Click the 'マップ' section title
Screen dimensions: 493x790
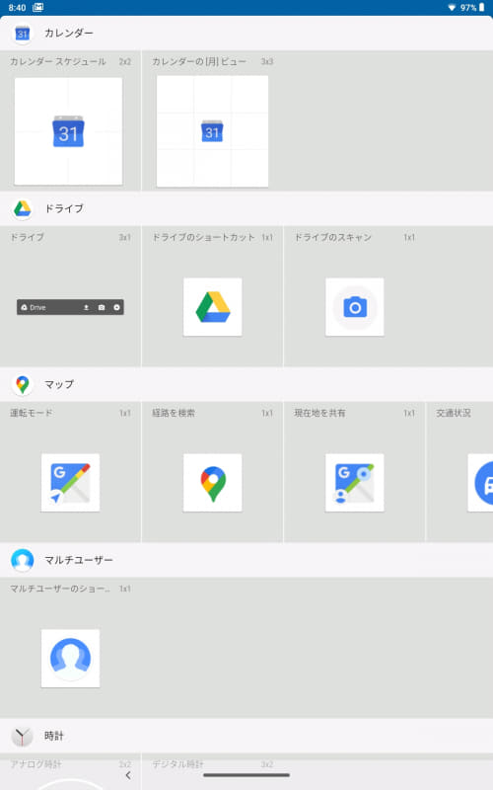pos(59,384)
